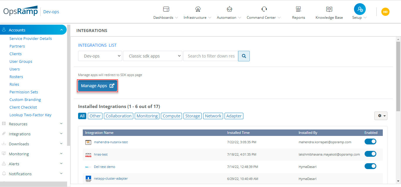Open the Dashboards icon in top navigation
Screen dimensions: 401x187
click(x=166, y=9)
